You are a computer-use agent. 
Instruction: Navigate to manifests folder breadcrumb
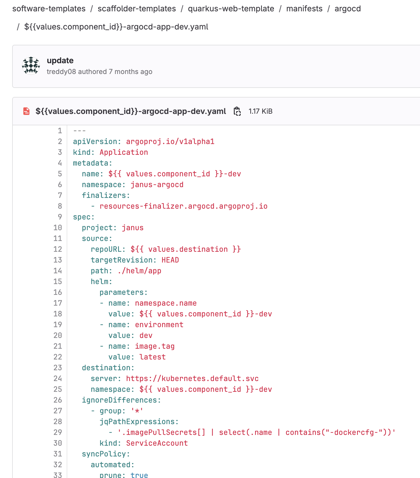tap(304, 9)
